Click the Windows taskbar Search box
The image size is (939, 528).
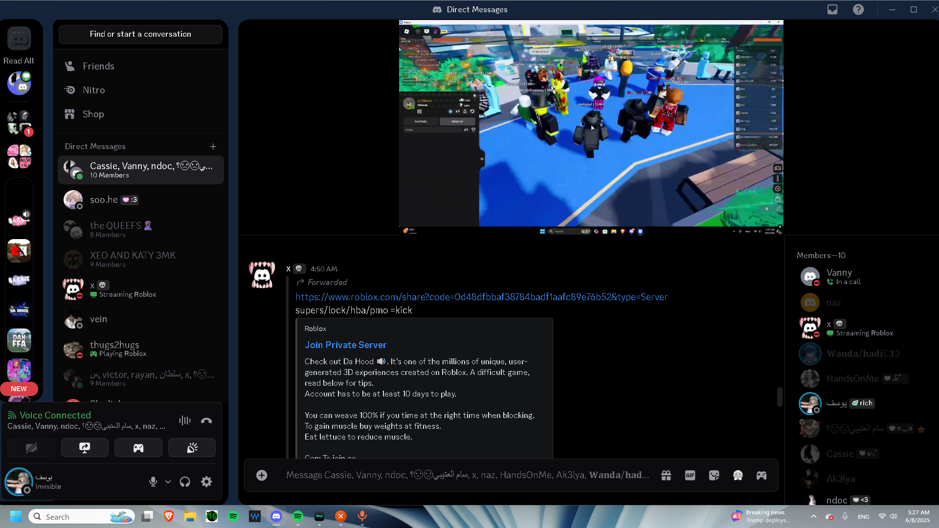82,516
